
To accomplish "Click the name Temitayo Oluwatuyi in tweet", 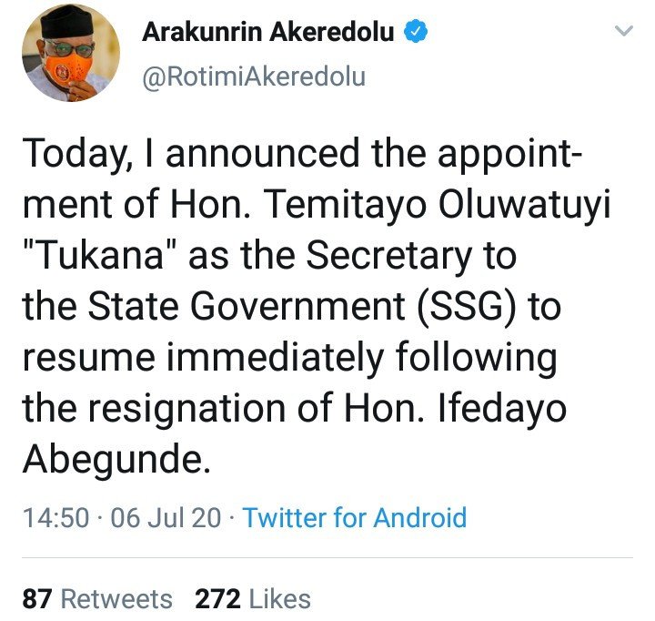I will (438, 206).
